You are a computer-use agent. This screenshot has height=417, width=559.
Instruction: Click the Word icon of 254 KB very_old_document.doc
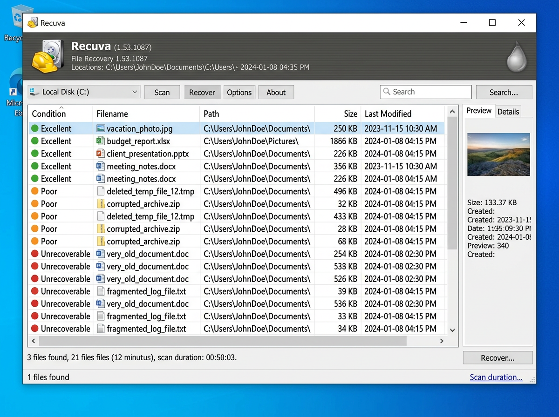coord(100,254)
